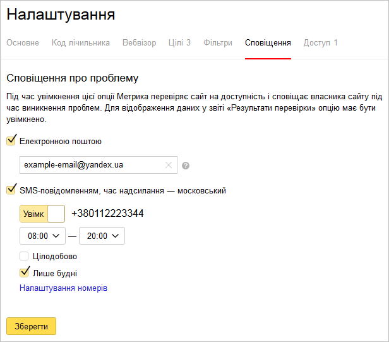Clear the email field with the X icon
Image resolution: width=389 pixels, height=342 pixels.
click(169, 165)
